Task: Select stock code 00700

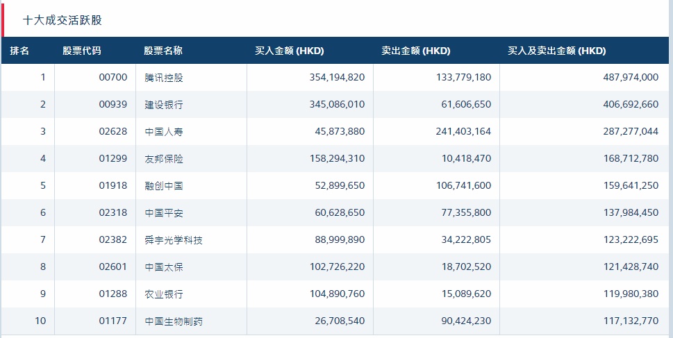Action: [113, 77]
